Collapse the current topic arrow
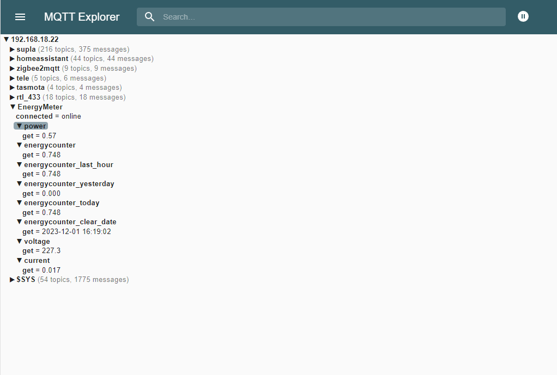Image resolution: width=557 pixels, height=375 pixels. [x=20, y=260]
